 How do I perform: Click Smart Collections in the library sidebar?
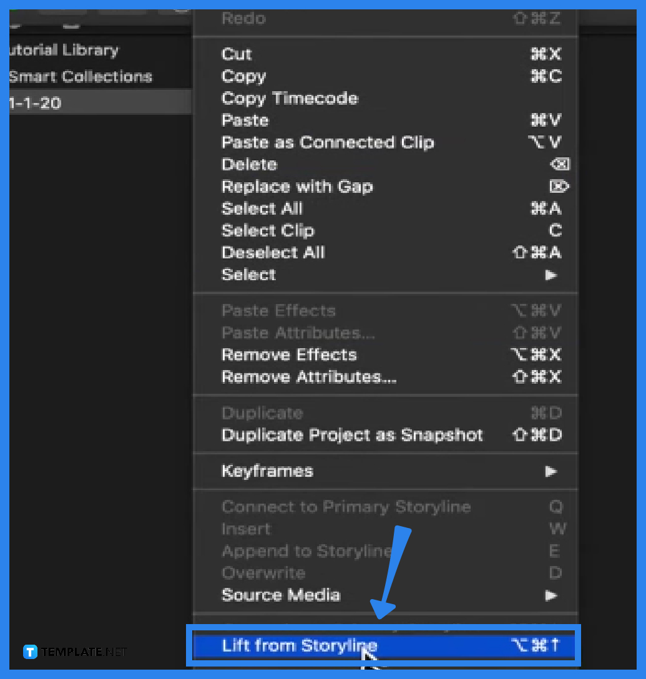(79, 76)
